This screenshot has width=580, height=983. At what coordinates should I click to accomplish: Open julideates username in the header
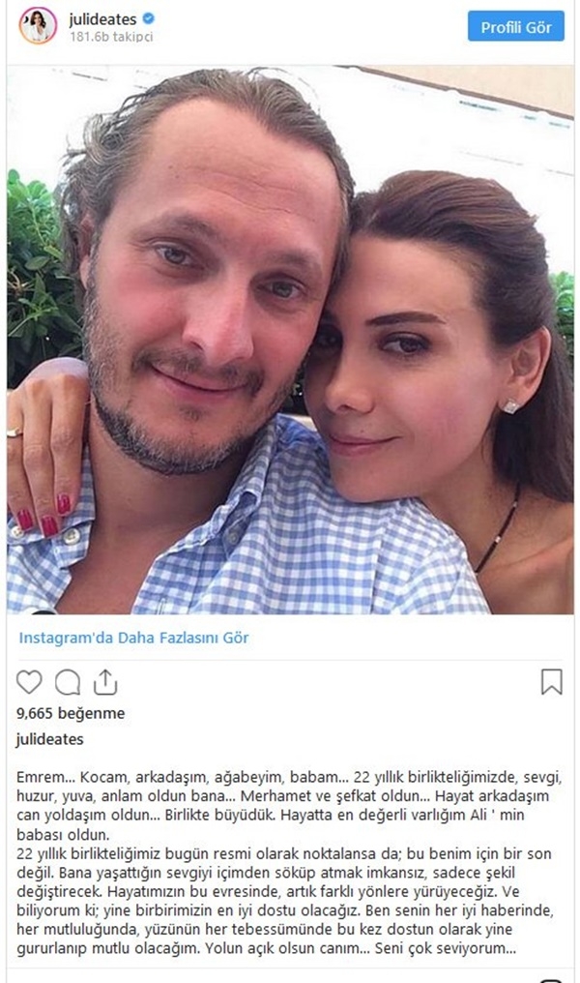coord(102,18)
